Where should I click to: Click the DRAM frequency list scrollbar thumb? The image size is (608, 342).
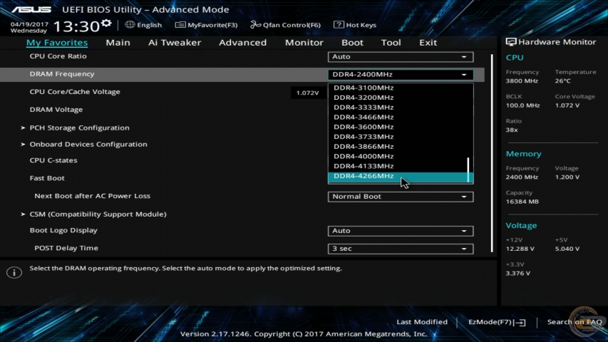coord(469,170)
